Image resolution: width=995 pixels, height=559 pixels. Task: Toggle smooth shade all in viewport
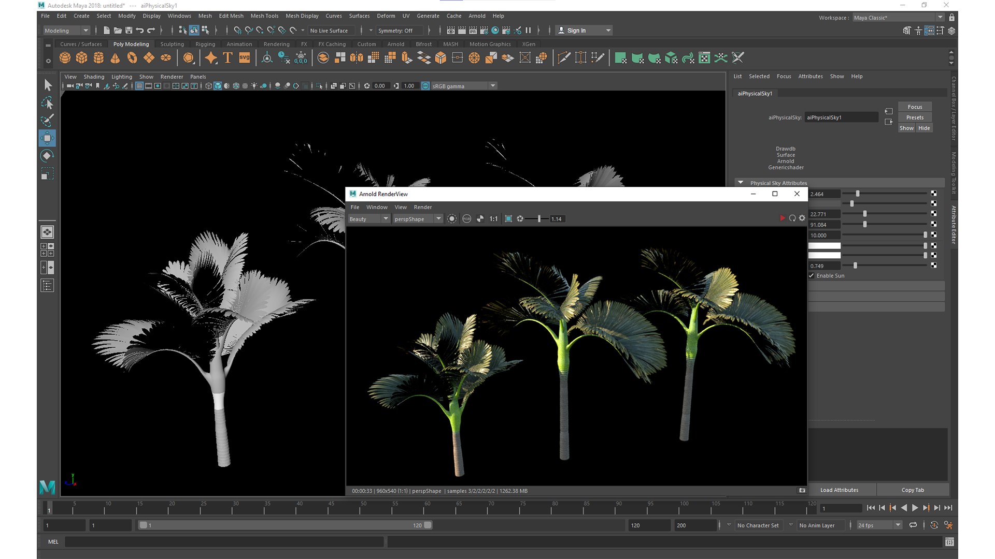[218, 86]
